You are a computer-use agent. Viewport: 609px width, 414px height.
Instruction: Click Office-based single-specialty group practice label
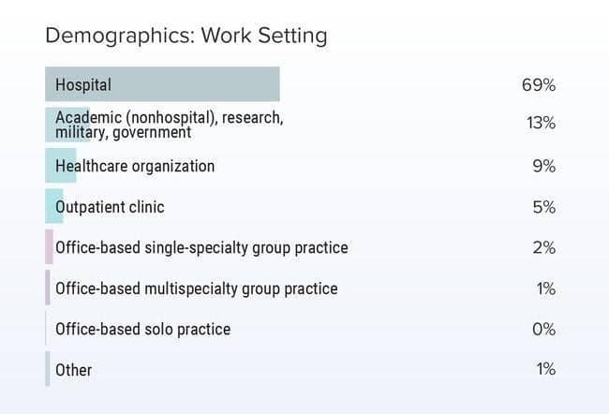201,247
